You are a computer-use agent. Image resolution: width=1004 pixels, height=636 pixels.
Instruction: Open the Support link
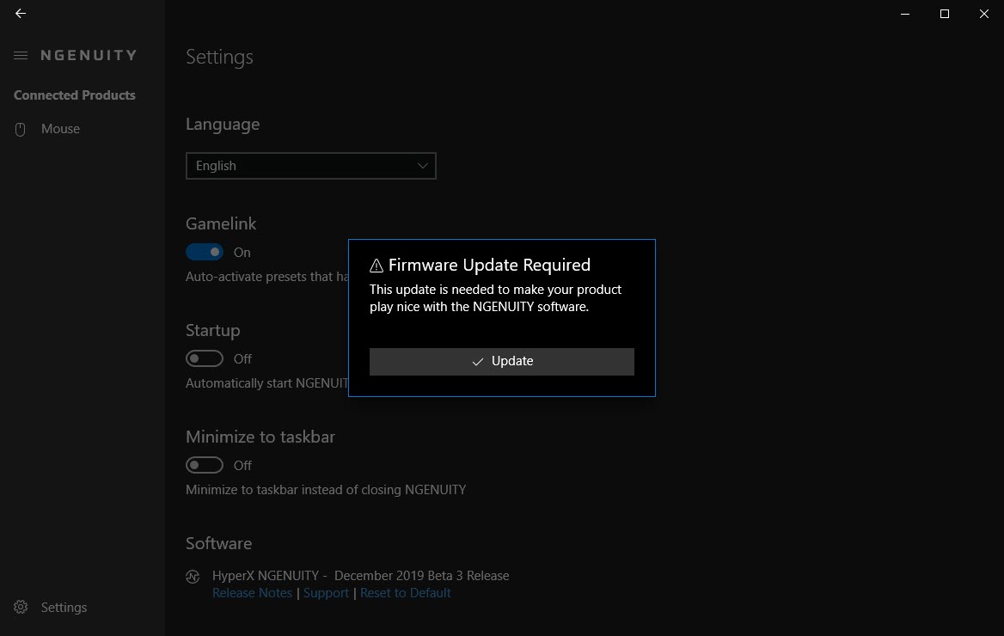[326, 593]
